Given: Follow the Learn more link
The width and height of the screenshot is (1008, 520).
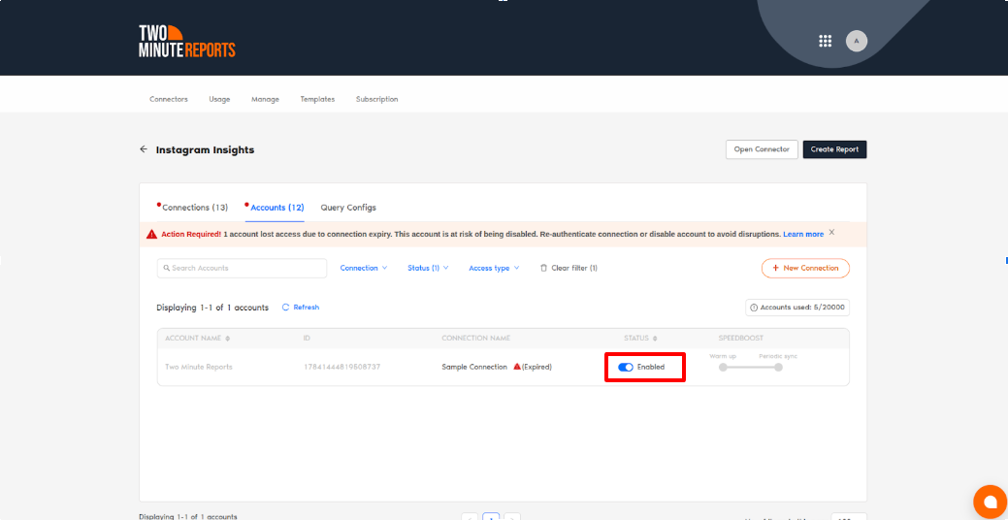Looking at the screenshot, I should 803,235.
